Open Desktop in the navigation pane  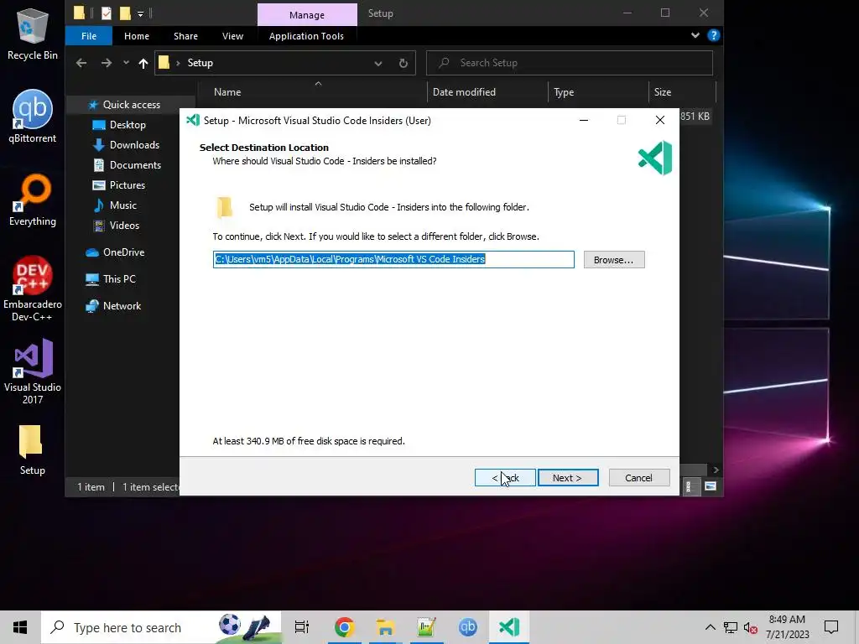tap(128, 125)
